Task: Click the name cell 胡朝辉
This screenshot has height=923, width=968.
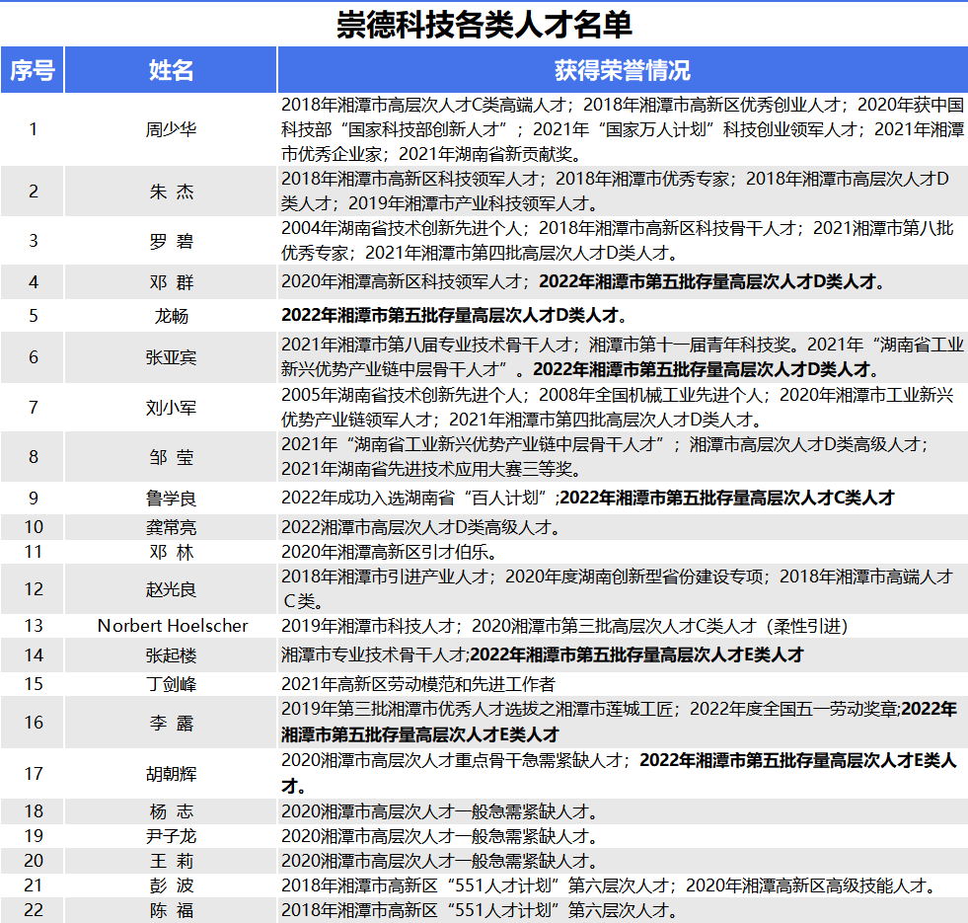Action: click(171, 773)
